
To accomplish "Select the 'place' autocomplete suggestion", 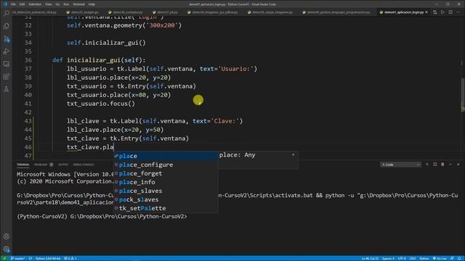I will (x=166, y=156).
